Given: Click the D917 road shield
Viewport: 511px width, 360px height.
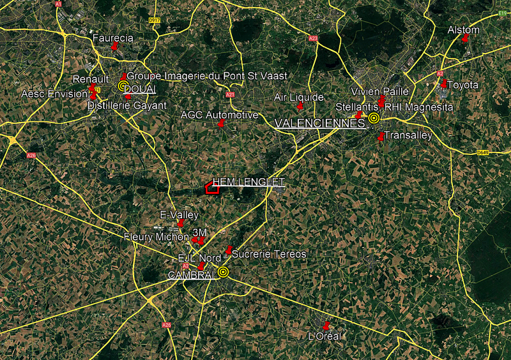Looking at the screenshot, I should click(154, 20).
